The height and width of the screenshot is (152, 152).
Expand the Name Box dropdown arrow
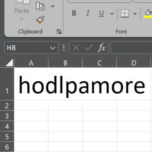click(53, 48)
